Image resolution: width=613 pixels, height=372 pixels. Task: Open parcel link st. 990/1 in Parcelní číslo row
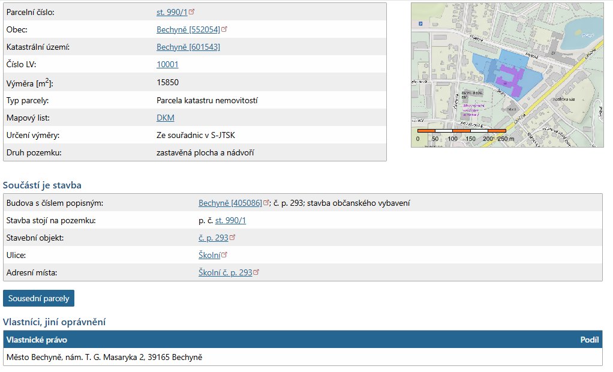(x=172, y=12)
